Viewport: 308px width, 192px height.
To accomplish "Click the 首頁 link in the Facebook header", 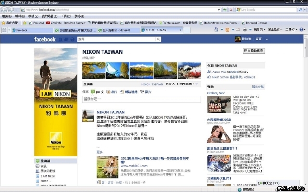I will pos(258,39).
